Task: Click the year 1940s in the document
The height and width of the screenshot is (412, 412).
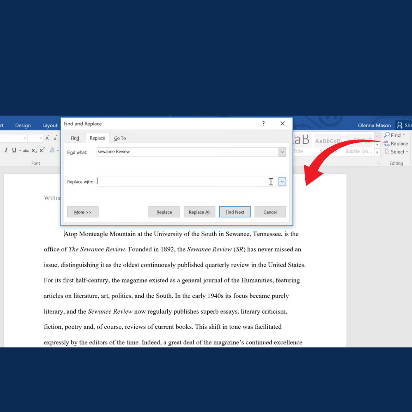Action: point(215,296)
